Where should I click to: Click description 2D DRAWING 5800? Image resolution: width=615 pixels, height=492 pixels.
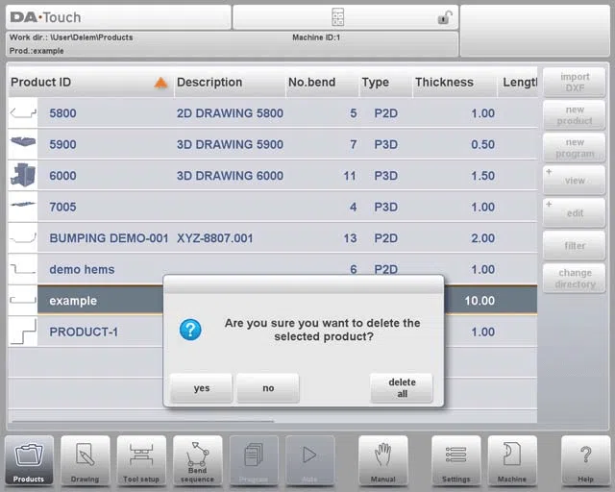click(230, 113)
